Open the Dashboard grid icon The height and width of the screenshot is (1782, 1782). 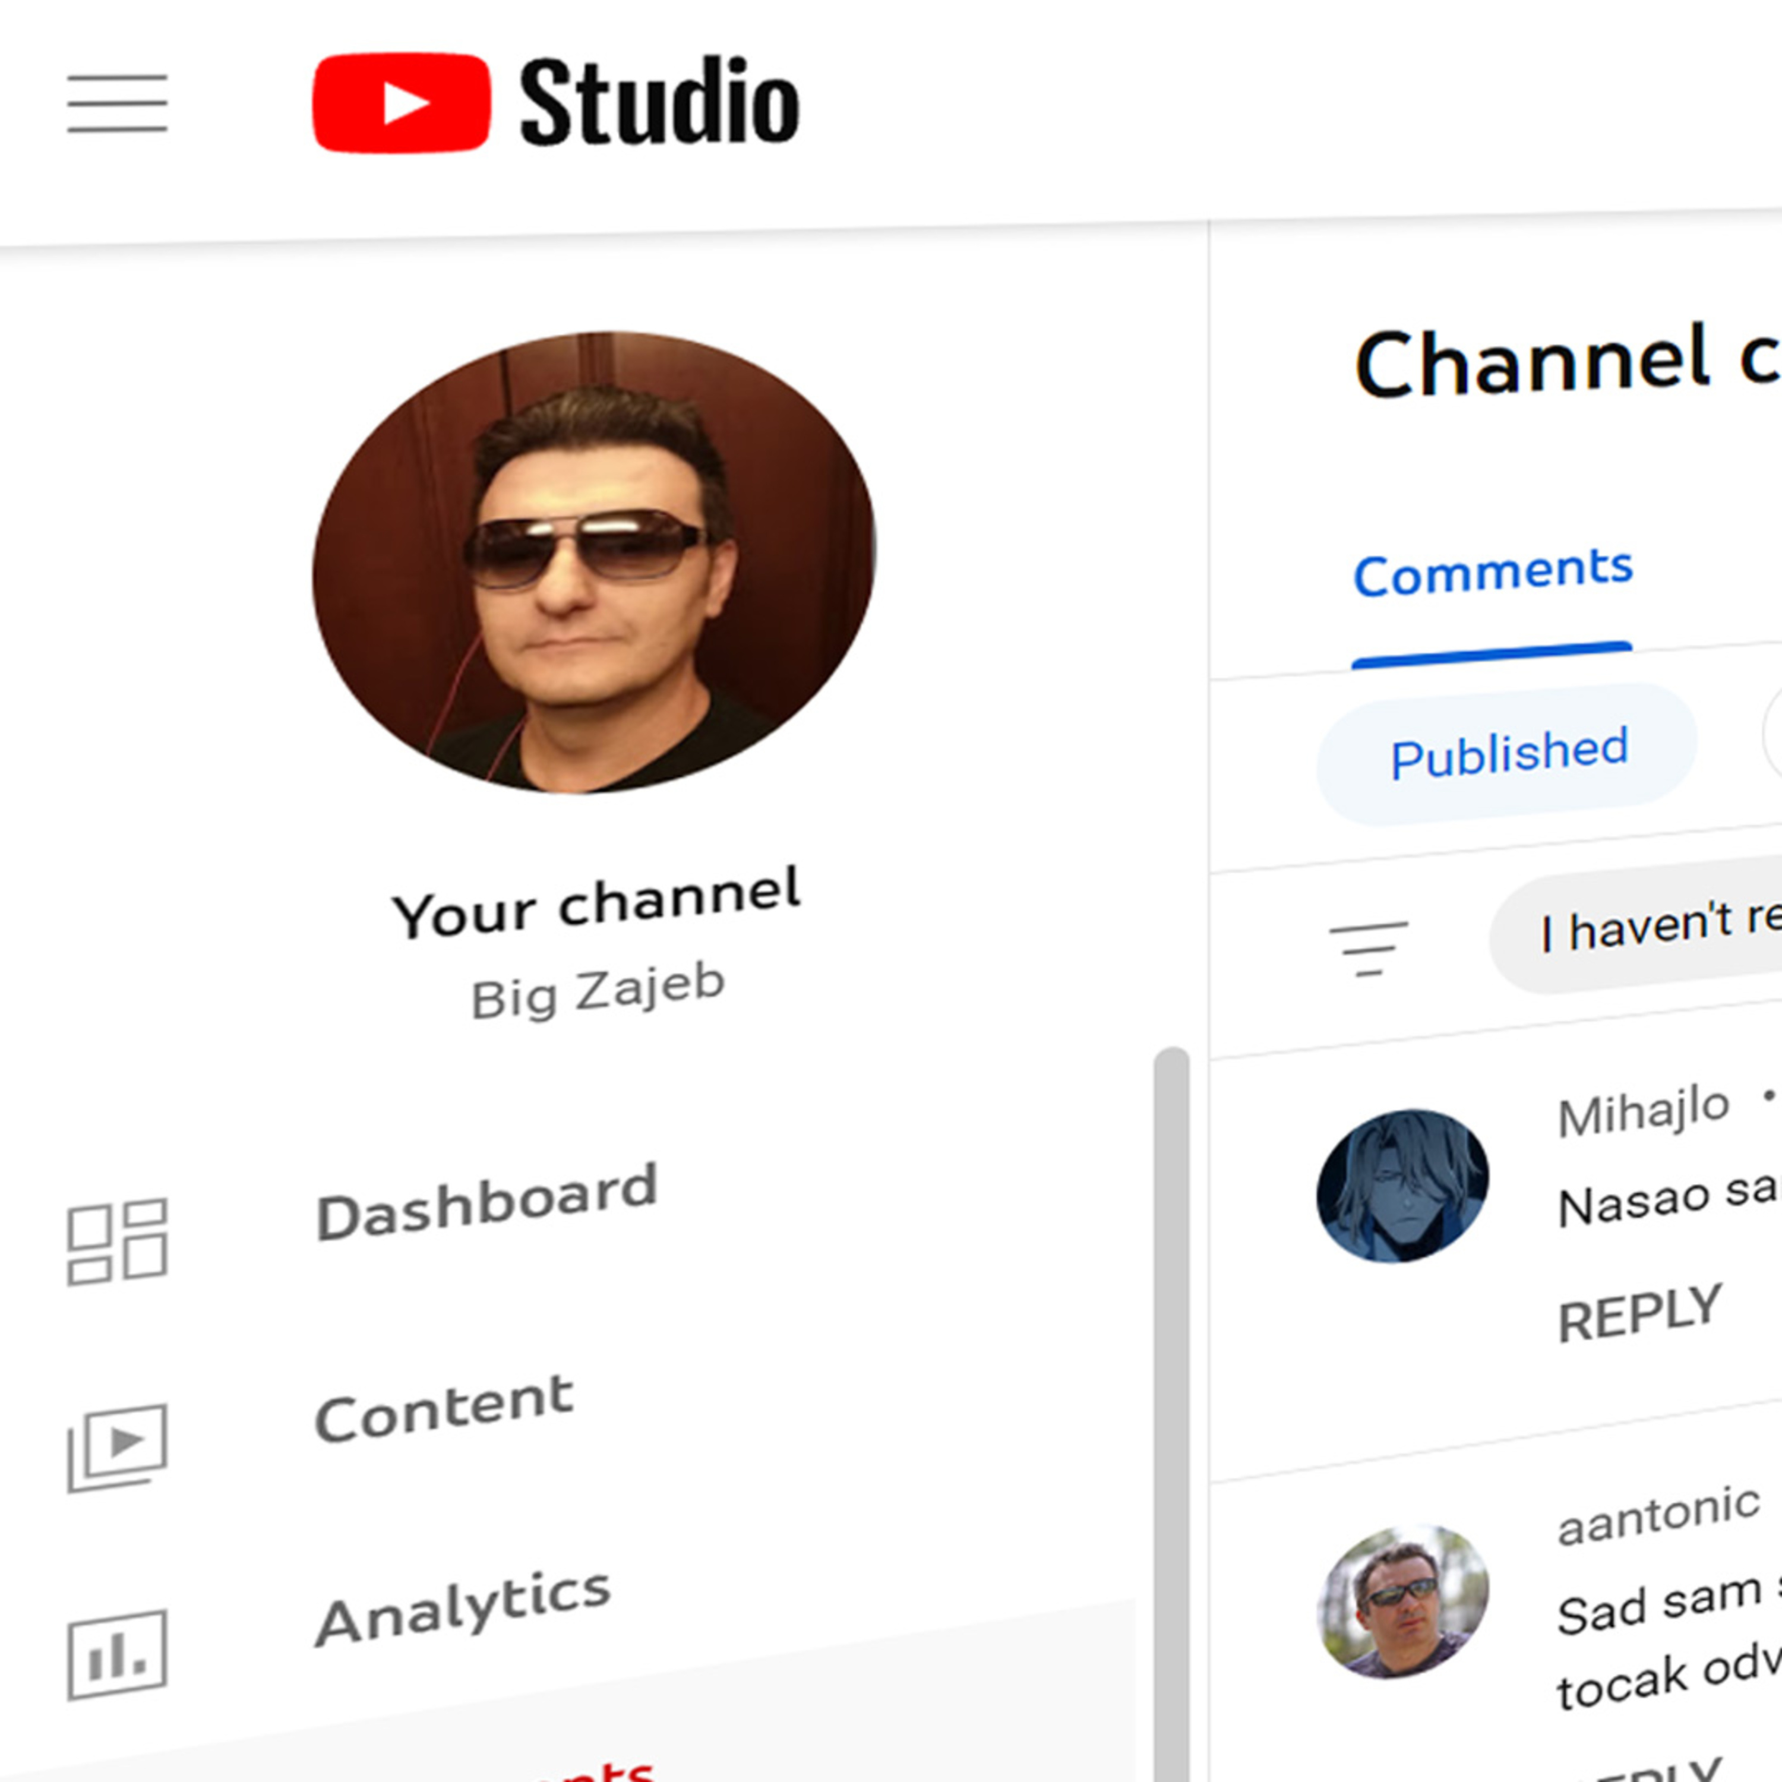[117, 1241]
